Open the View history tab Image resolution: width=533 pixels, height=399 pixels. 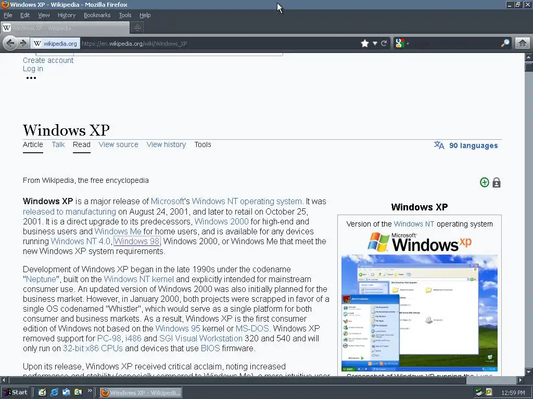166,144
